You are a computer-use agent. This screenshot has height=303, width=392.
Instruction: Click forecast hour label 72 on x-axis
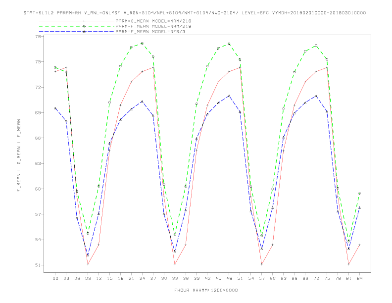[x=316, y=278]
